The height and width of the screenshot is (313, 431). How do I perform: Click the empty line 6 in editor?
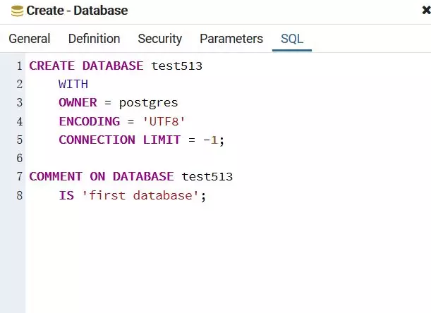tap(228, 158)
